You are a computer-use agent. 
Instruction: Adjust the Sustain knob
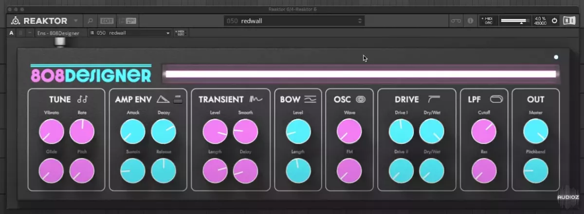[133, 171]
